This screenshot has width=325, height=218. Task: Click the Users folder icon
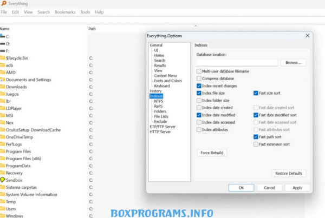[x=2, y=209]
